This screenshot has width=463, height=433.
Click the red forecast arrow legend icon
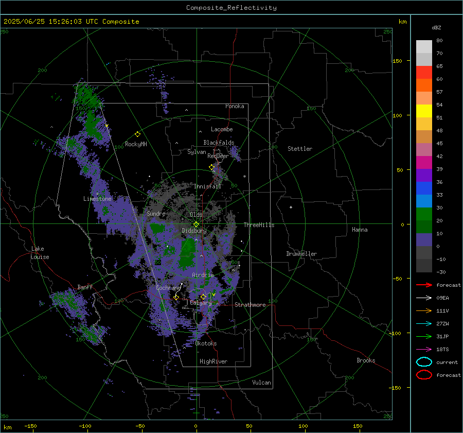point(424,285)
